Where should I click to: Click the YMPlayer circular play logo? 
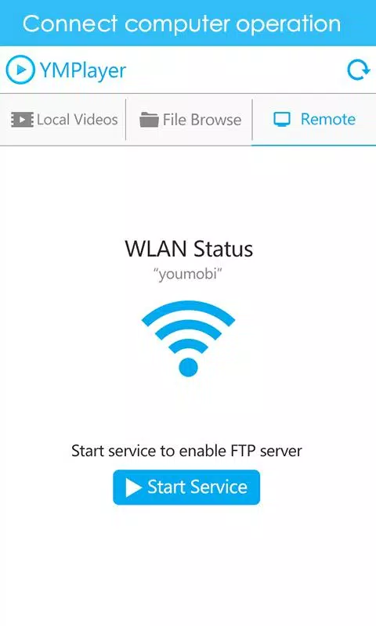(20, 70)
